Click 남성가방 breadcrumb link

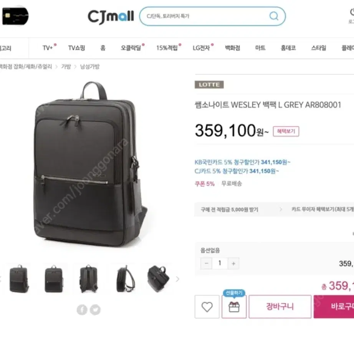(x=90, y=66)
